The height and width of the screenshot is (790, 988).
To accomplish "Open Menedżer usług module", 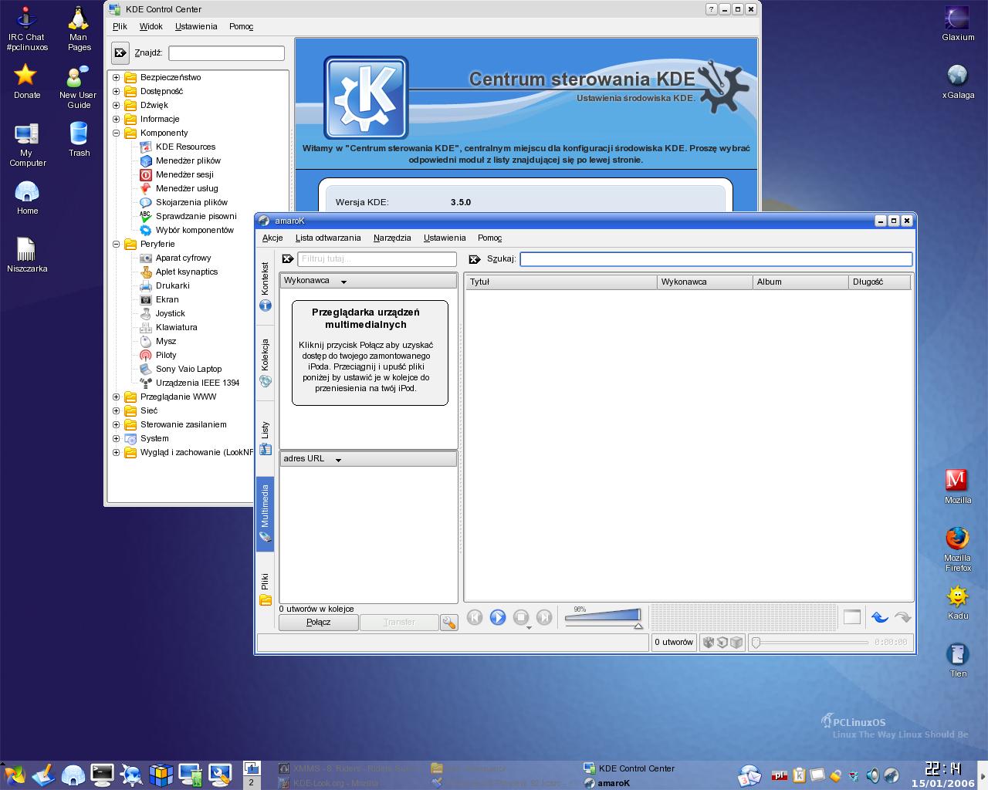I will [187, 188].
